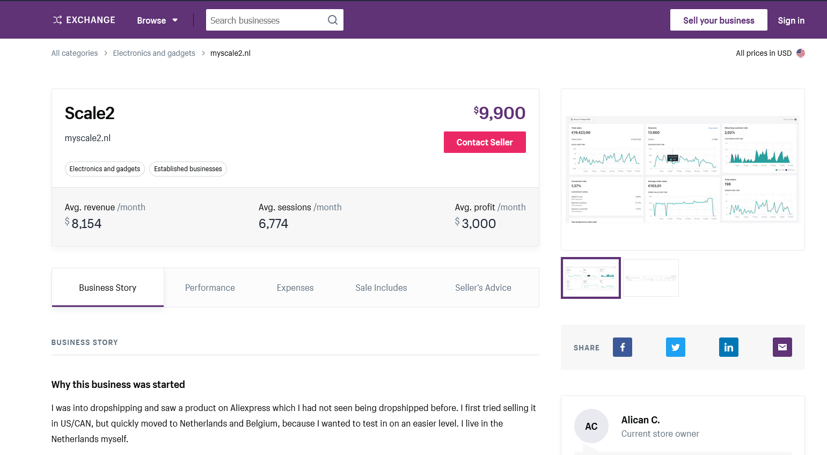Select the second screenshot thumbnail
Image resolution: width=827 pixels, height=455 pixels.
point(650,278)
